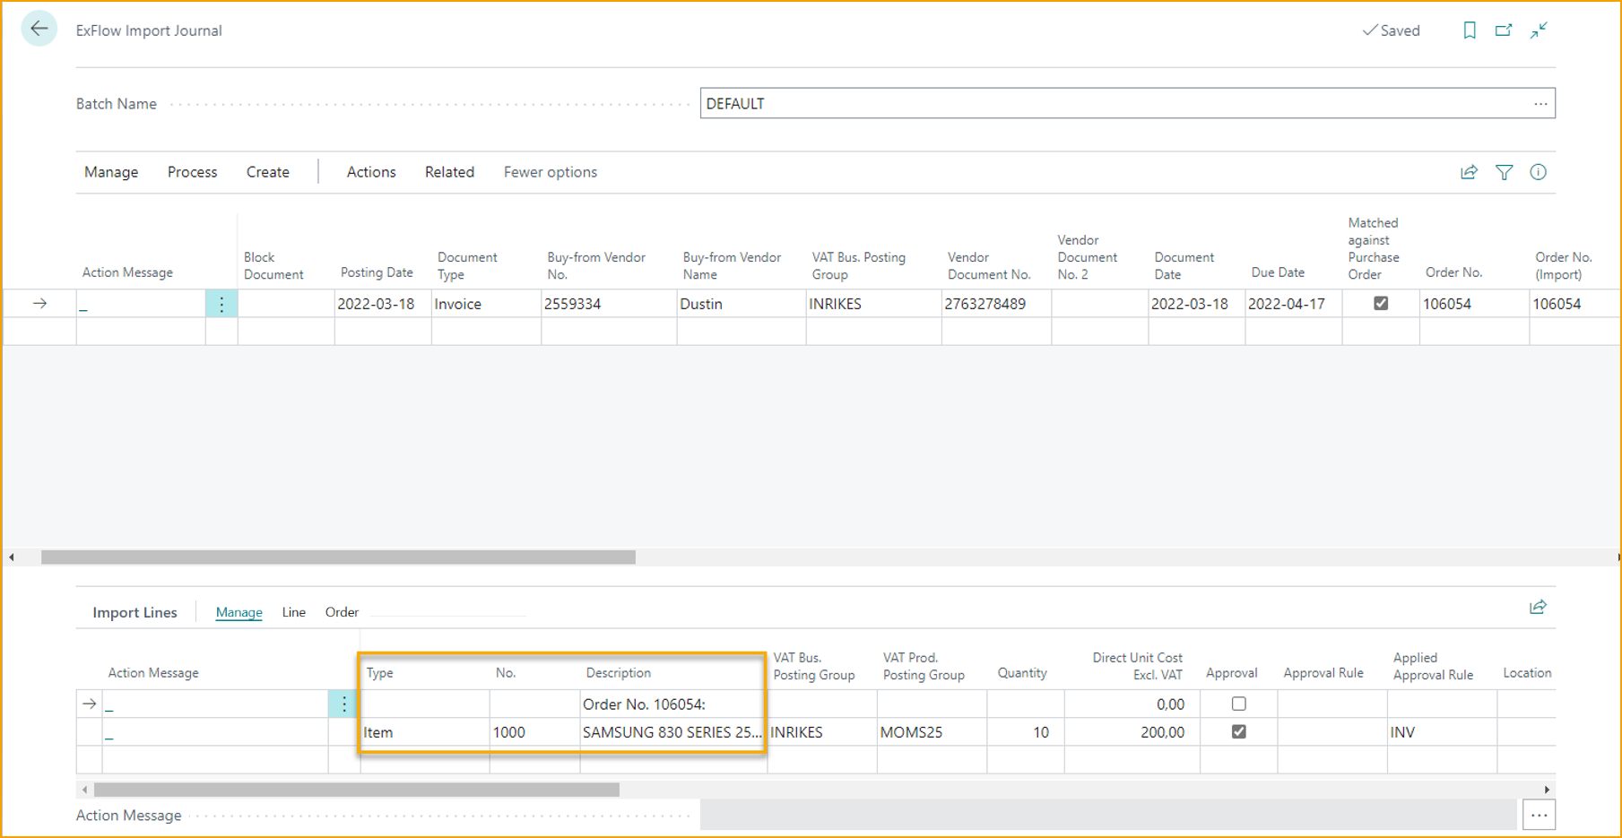Uncheck Matched against Purchase Order on invoice 2763278489
Viewport: 1622px width, 838px height.
click(1381, 303)
